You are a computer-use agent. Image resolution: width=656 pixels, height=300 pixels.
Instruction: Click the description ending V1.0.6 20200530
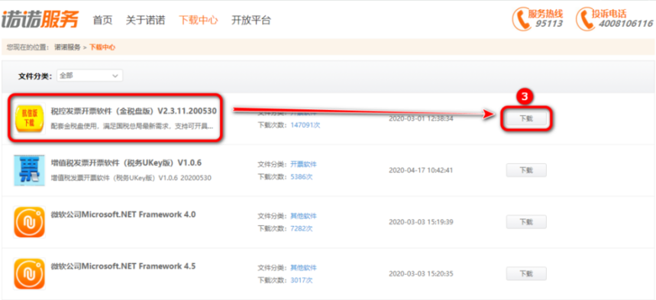pos(131,178)
